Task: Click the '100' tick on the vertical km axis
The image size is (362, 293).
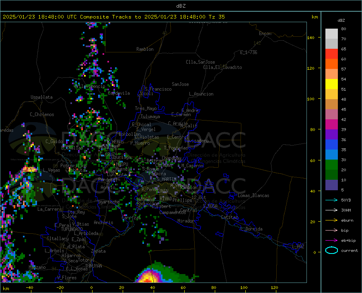Action: coord(311,99)
